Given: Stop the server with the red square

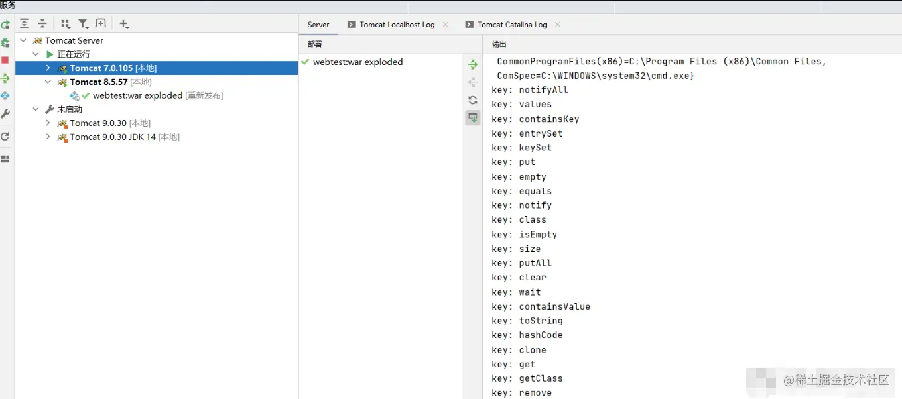Looking at the screenshot, I should [5, 60].
